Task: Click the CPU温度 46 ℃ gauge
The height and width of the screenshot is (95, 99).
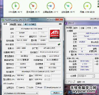Action: click(16, 6)
